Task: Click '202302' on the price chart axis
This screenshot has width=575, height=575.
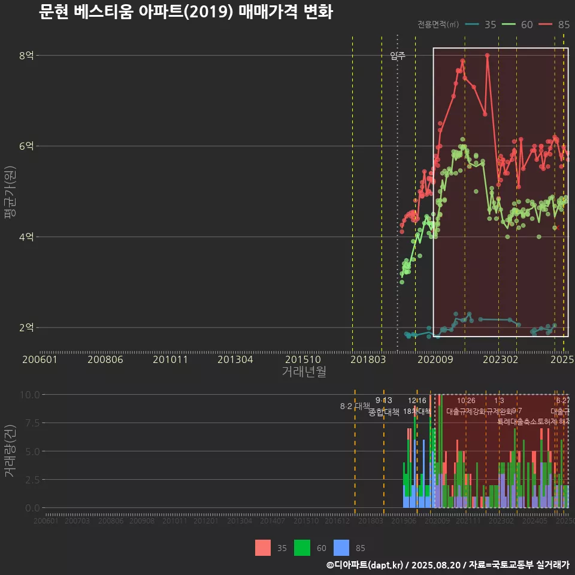Action: 501,359
